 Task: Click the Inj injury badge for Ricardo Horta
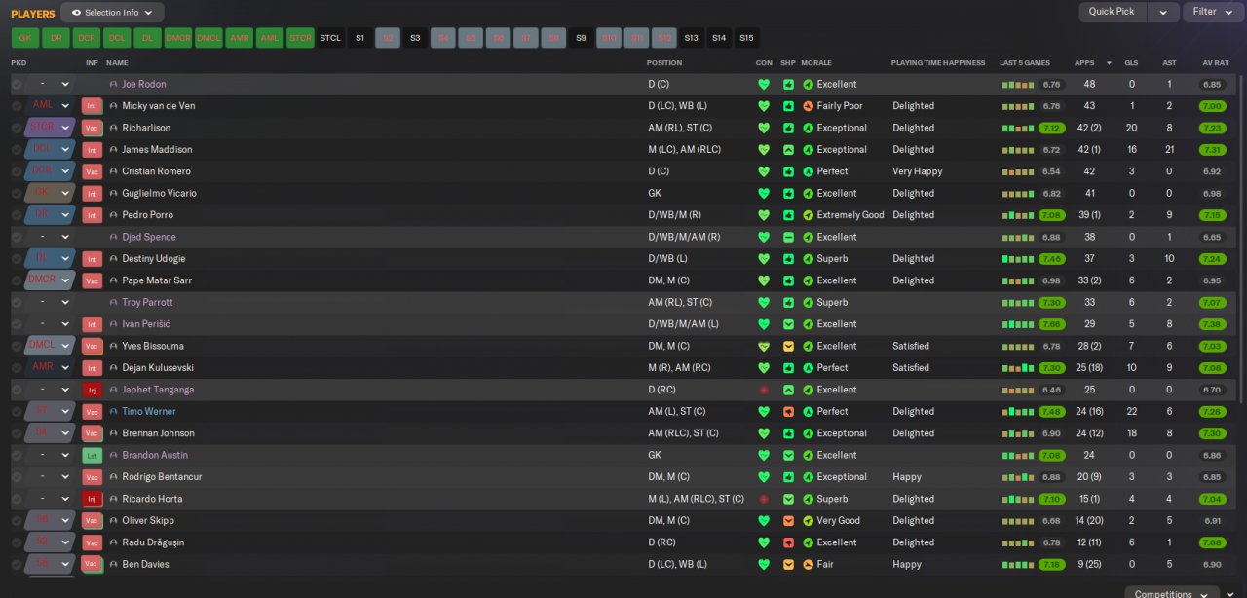(93, 499)
